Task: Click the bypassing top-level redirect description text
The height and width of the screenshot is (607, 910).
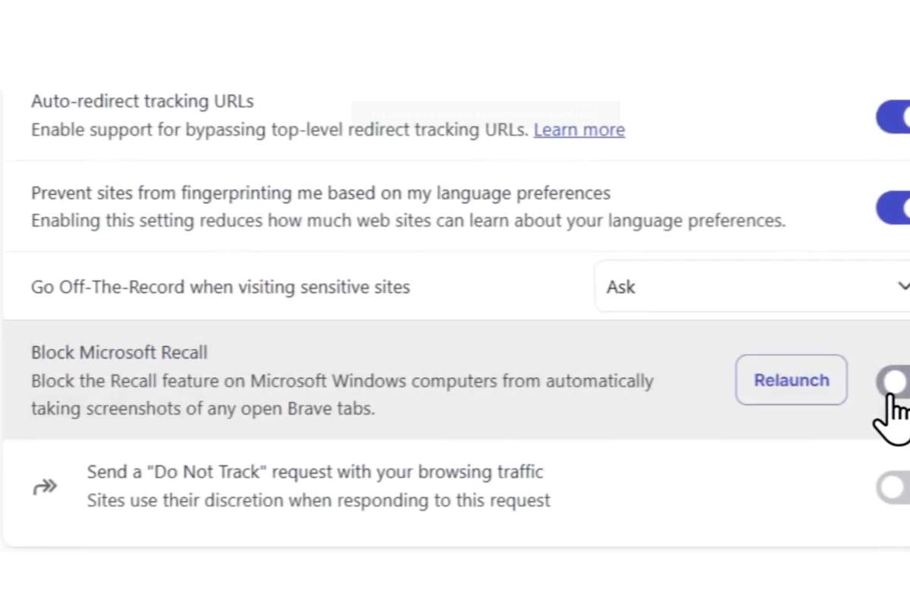Action: [x=279, y=130]
